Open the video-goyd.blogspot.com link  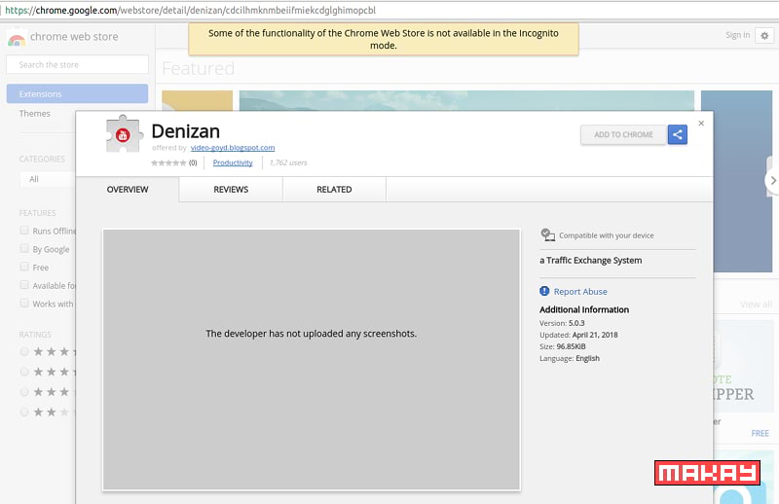click(233, 148)
